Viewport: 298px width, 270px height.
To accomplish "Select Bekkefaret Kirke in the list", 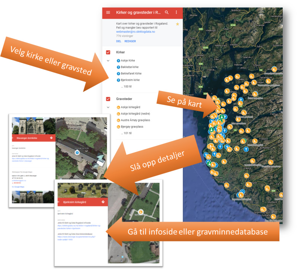I will [x=131, y=73].
